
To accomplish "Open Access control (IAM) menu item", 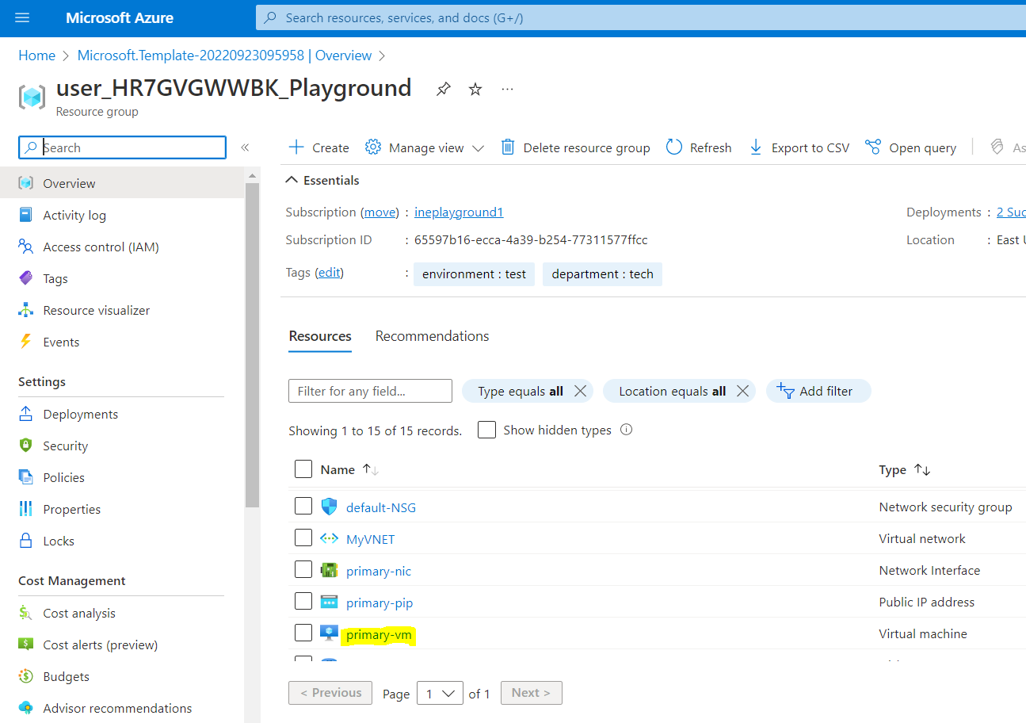I will (101, 247).
